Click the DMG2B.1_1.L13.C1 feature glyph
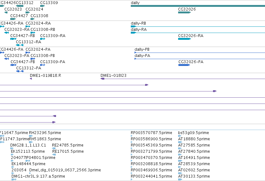 pos(12,148)
